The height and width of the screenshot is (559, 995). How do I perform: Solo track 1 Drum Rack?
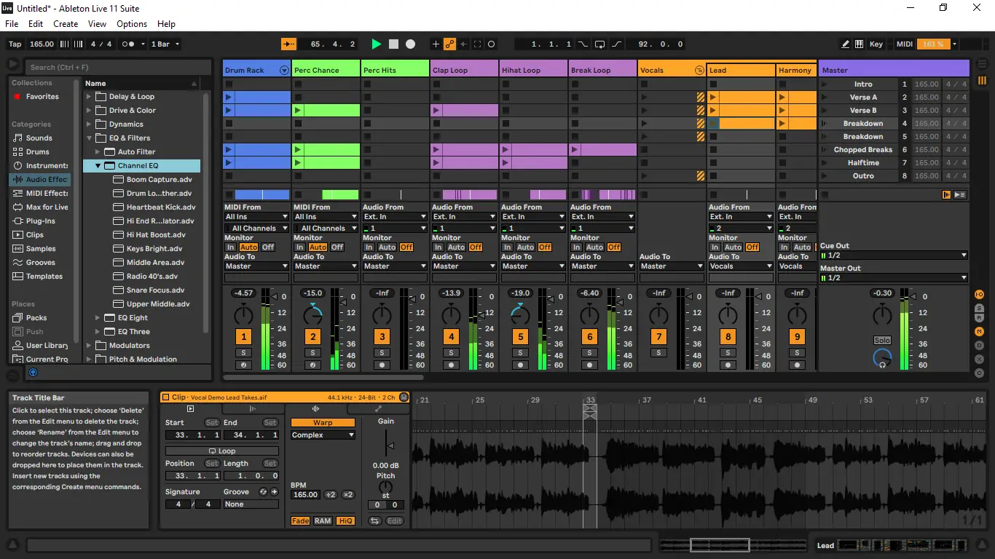tap(243, 353)
